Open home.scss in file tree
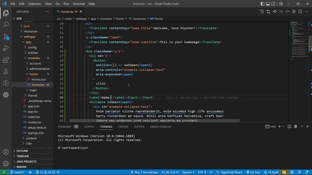The width and height of the screenshot is (312, 175). (x=39, y=80)
